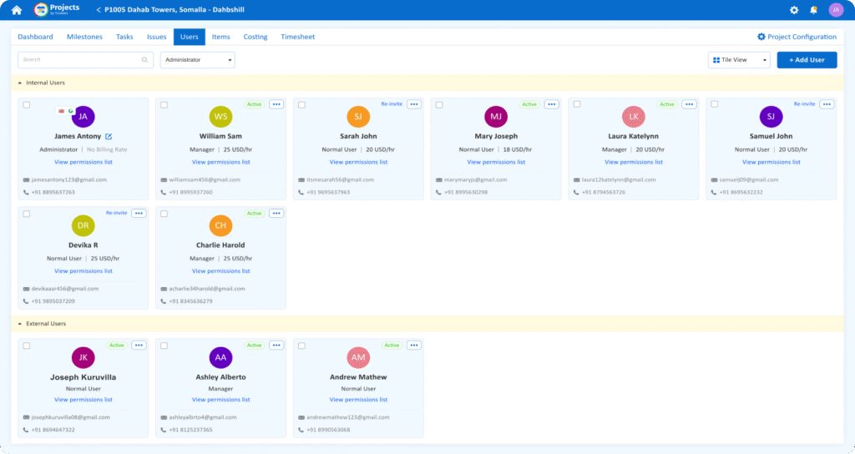Open three-dot menu on William Sam card
This screenshot has width=855, height=454.
pos(276,104)
